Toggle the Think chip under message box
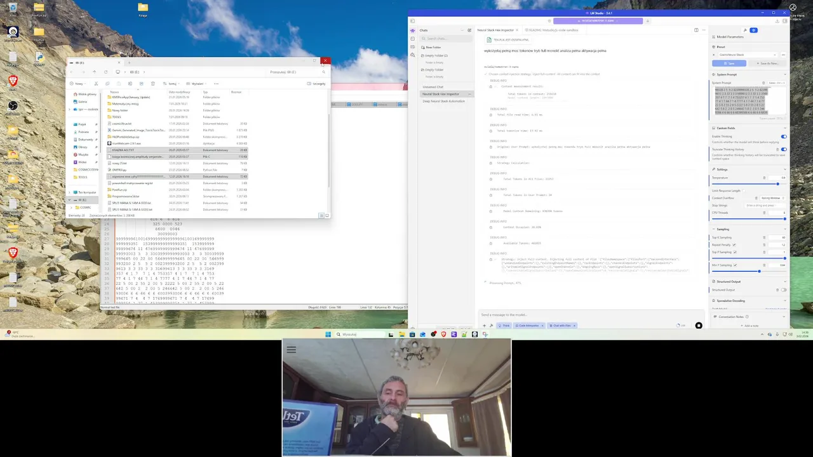 (504, 326)
